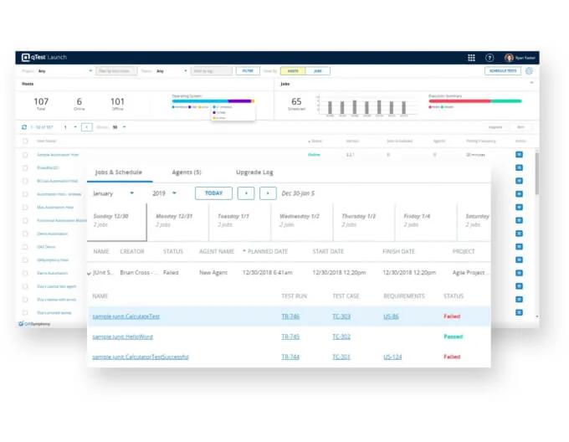The width and height of the screenshot is (569, 442).
Task: Check the Sample Automation Host checkbox
Action: point(25,155)
